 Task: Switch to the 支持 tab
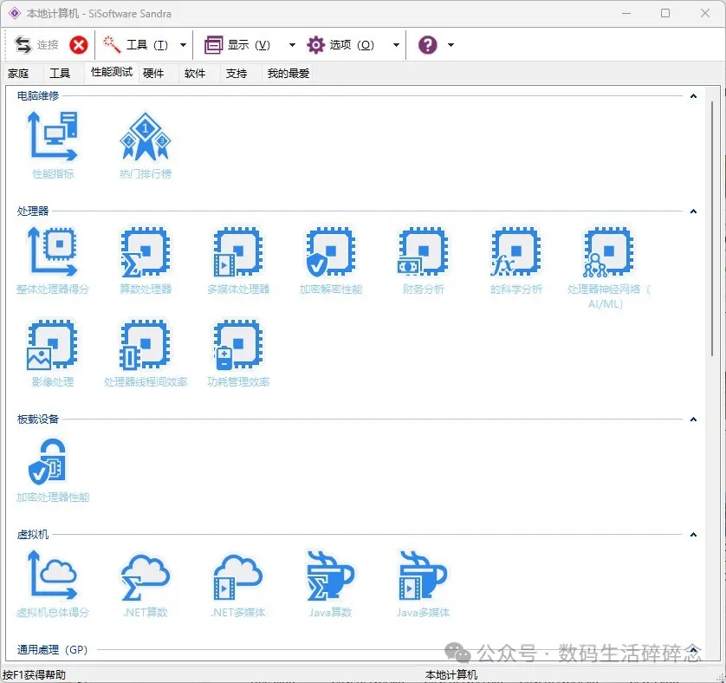(237, 73)
